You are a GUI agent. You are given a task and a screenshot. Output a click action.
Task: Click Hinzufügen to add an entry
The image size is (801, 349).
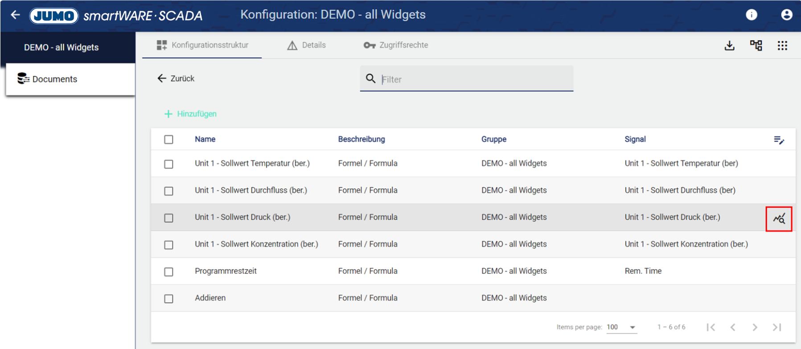click(190, 114)
